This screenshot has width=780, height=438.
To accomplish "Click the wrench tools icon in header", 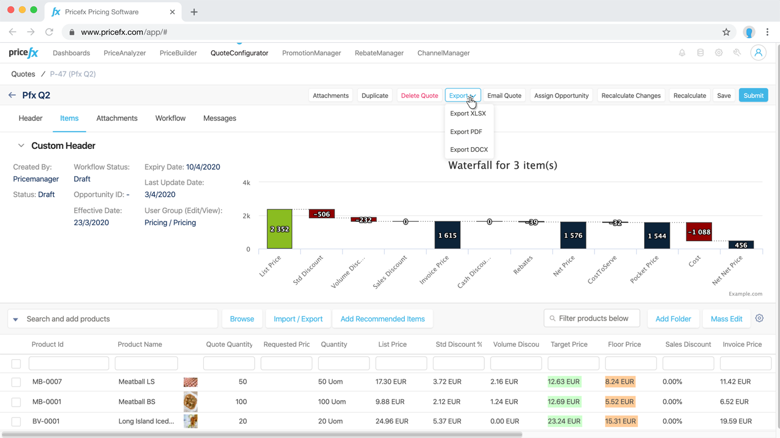I will click(737, 53).
